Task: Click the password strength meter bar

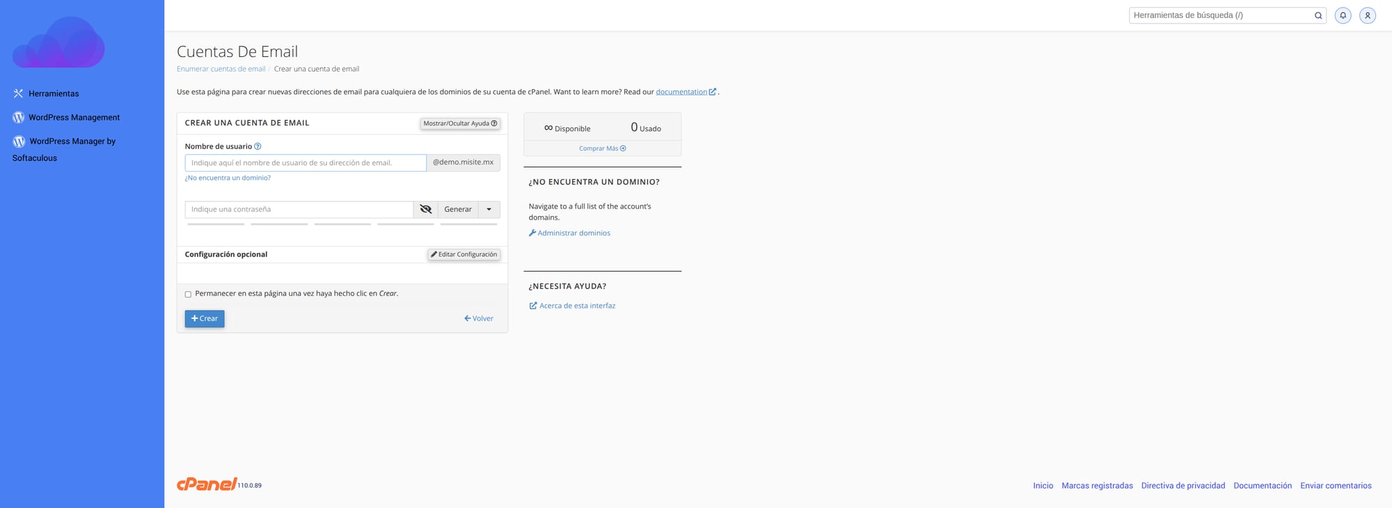Action: tap(342, 224)
